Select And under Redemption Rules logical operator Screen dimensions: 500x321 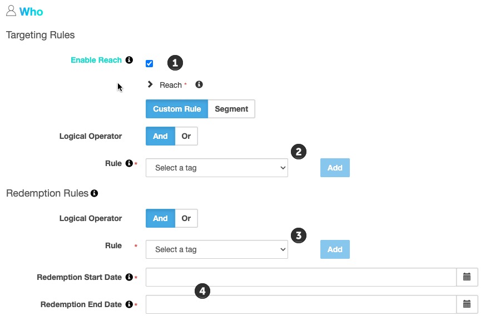pos(160,218)
